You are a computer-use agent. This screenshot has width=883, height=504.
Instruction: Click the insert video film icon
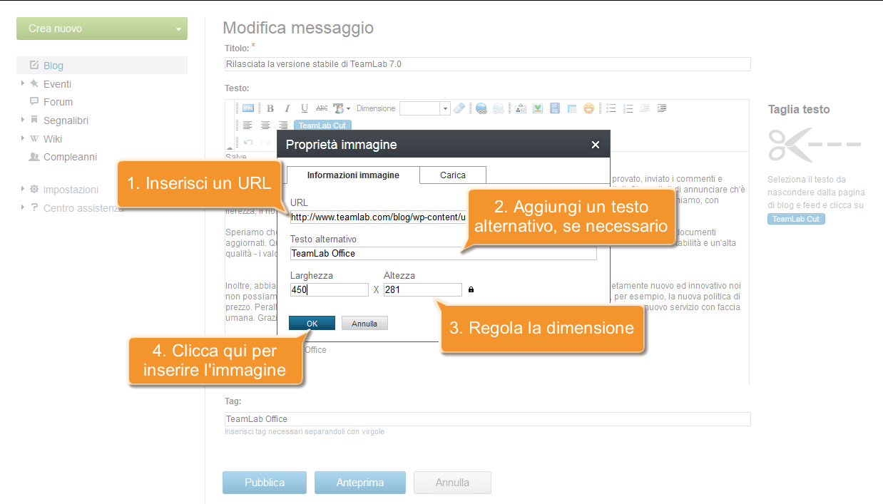555,108
